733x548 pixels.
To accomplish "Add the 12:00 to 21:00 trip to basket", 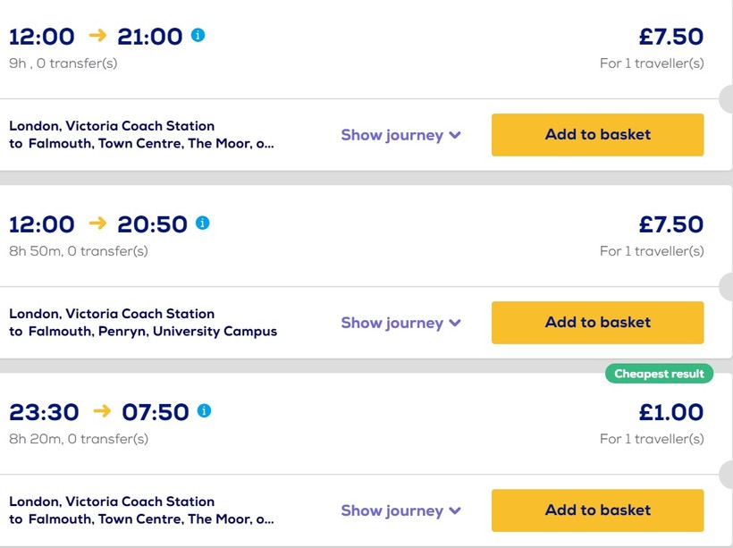I will point(597,135).
